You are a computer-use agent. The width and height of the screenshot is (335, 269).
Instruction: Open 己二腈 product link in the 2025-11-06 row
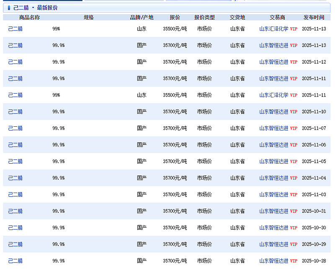click(x=15, y=145)
